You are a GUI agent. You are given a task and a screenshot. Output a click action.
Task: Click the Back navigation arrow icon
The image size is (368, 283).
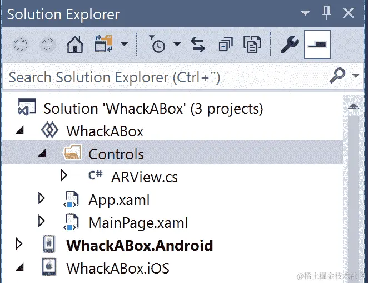(x=21, y=45)
